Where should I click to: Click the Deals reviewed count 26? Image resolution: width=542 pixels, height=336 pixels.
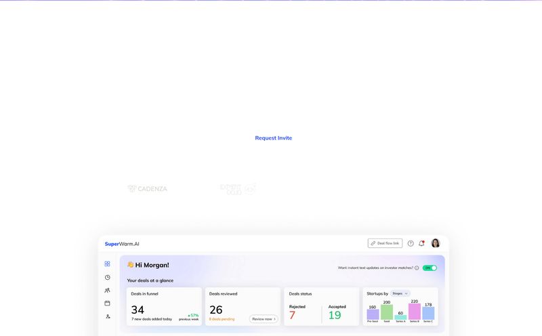tap(215, 310)
